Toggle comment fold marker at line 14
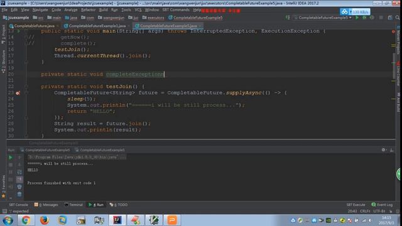 pos(26,37)
